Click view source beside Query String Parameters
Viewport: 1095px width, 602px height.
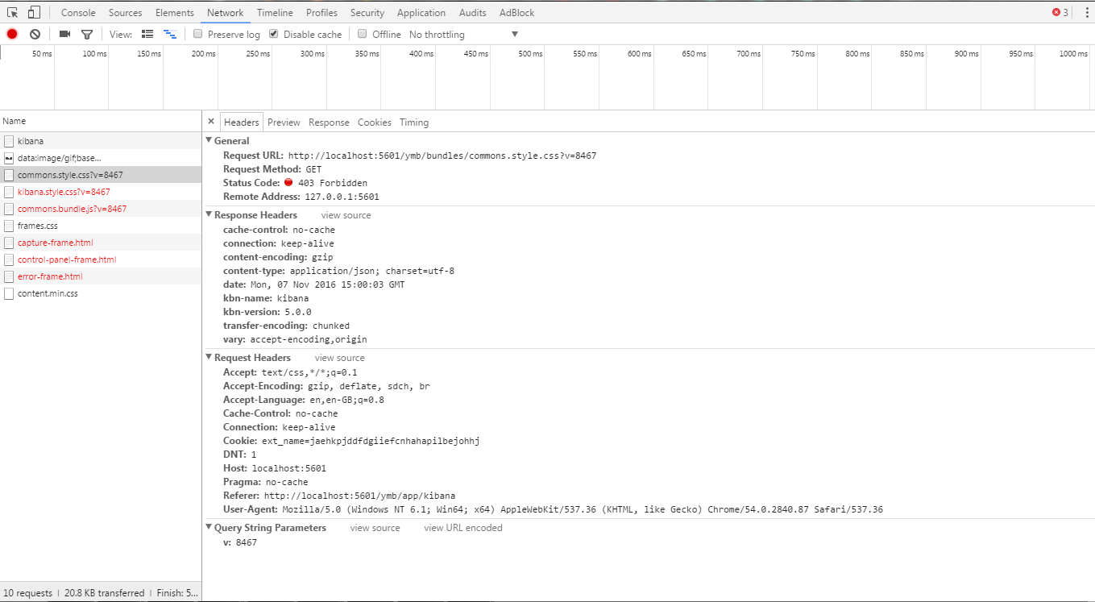pos(375,528)
